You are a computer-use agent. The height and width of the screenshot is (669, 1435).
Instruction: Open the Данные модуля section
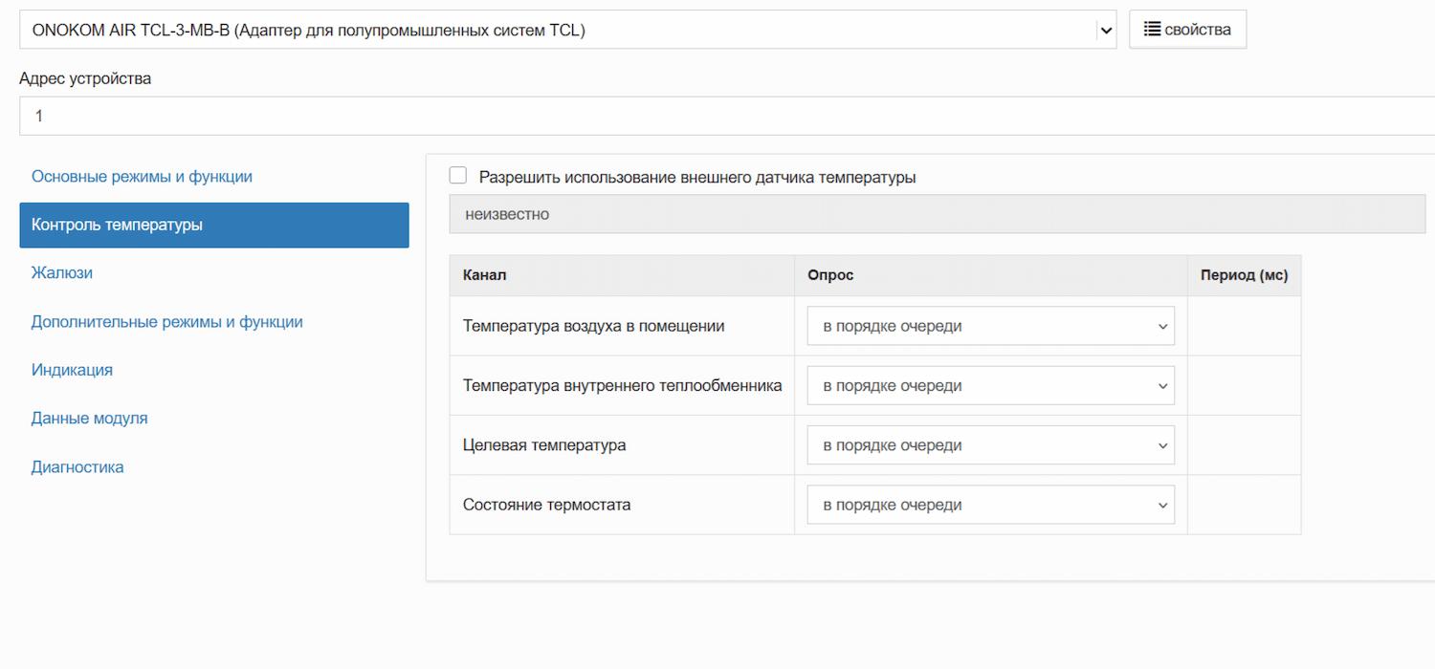[x=89, y=419]
